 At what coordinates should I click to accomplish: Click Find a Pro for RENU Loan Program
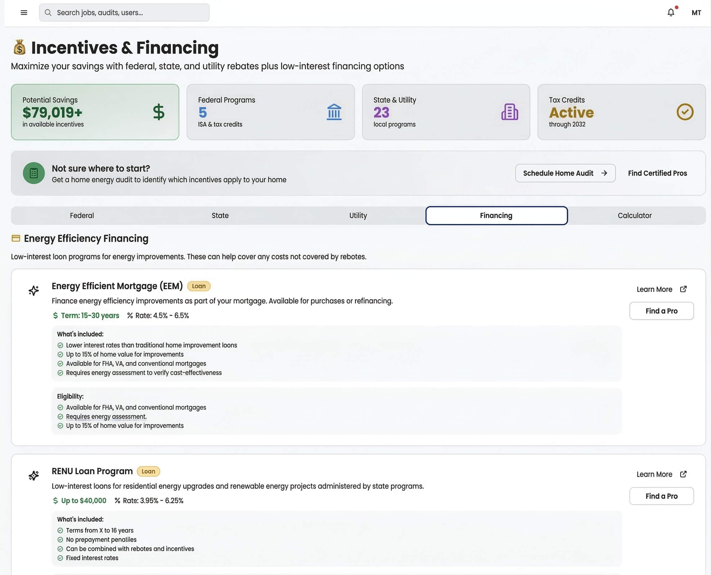click(x=661, y=496)
